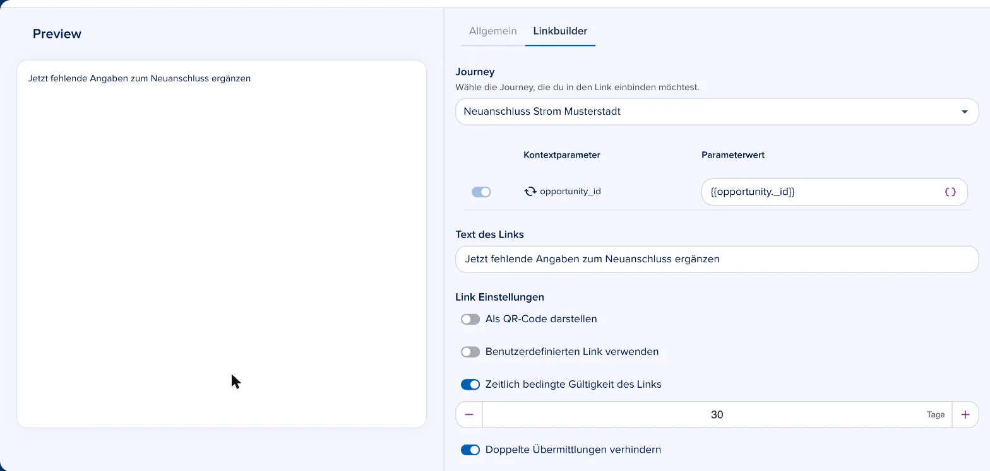The height and width of the screenshot is (471, 990).
Task: Click the Tage unit label
Action: coord(936,415)
